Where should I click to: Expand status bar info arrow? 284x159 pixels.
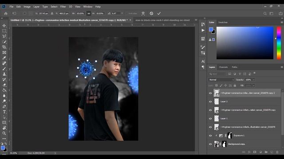click(55, 153)
